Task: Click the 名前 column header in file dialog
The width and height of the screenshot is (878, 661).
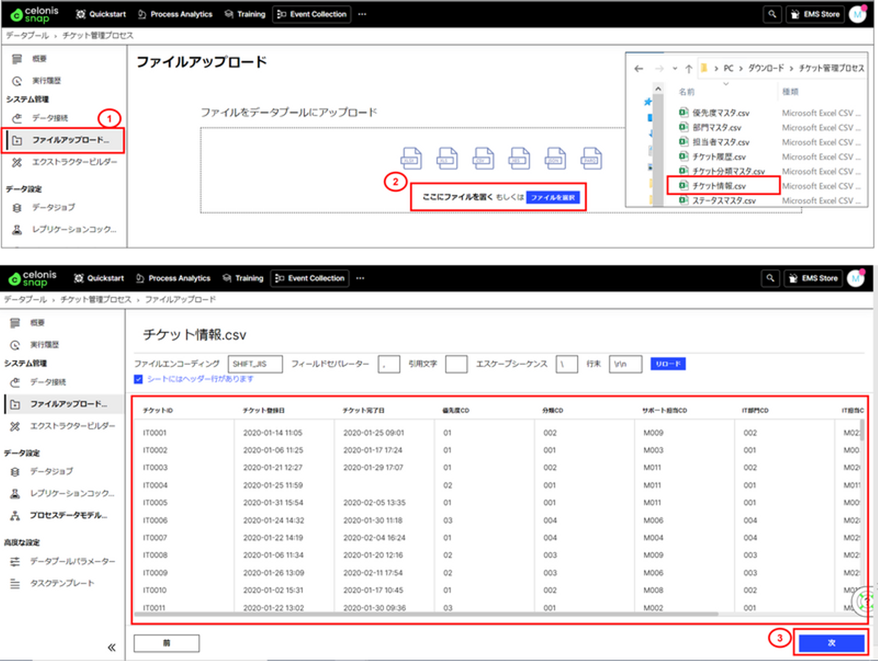Action: pyautogui.click(x=687, y=92)
